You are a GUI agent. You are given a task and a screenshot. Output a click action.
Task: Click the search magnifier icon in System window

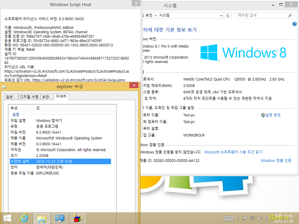290,15
